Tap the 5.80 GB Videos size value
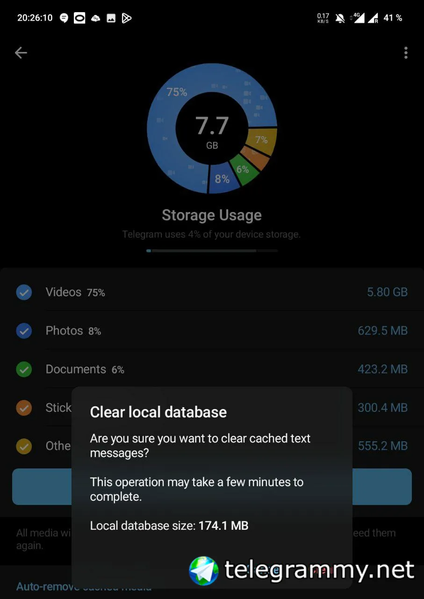Screen dimensions: 424x599 [387, 292]
